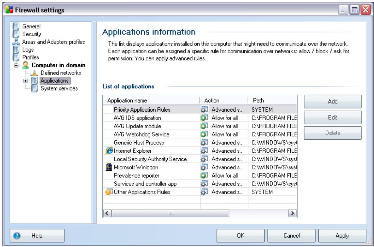Select the Prevalence reporter row
The image size is (374, 247).
pyautogui.click(x=200, y=175)
